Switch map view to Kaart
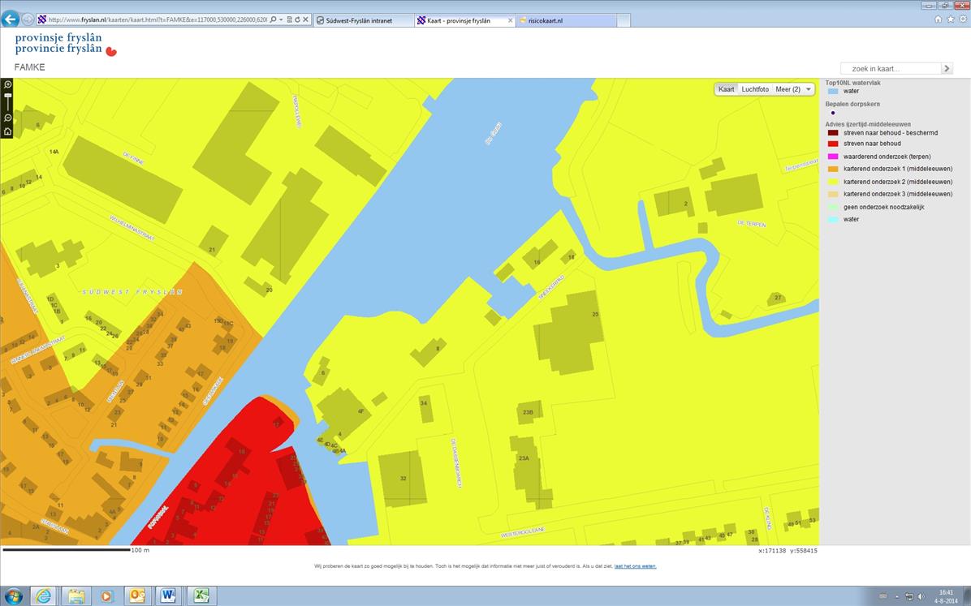The height and width of the screenshot is (606, 971). 727,89
